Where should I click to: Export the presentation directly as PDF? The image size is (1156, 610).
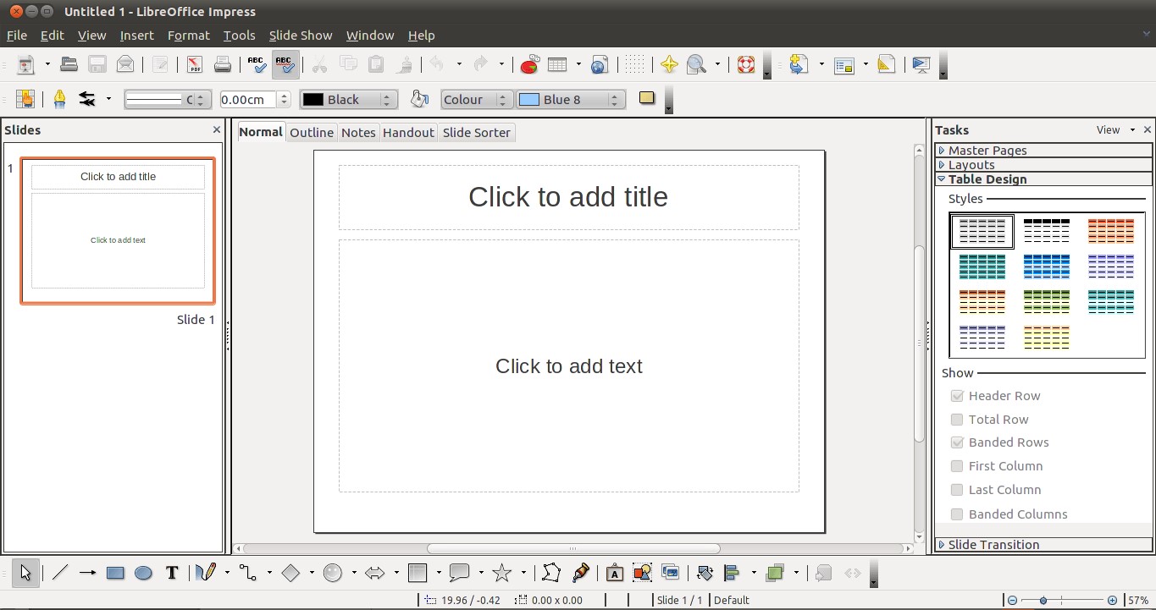[193, 64]
